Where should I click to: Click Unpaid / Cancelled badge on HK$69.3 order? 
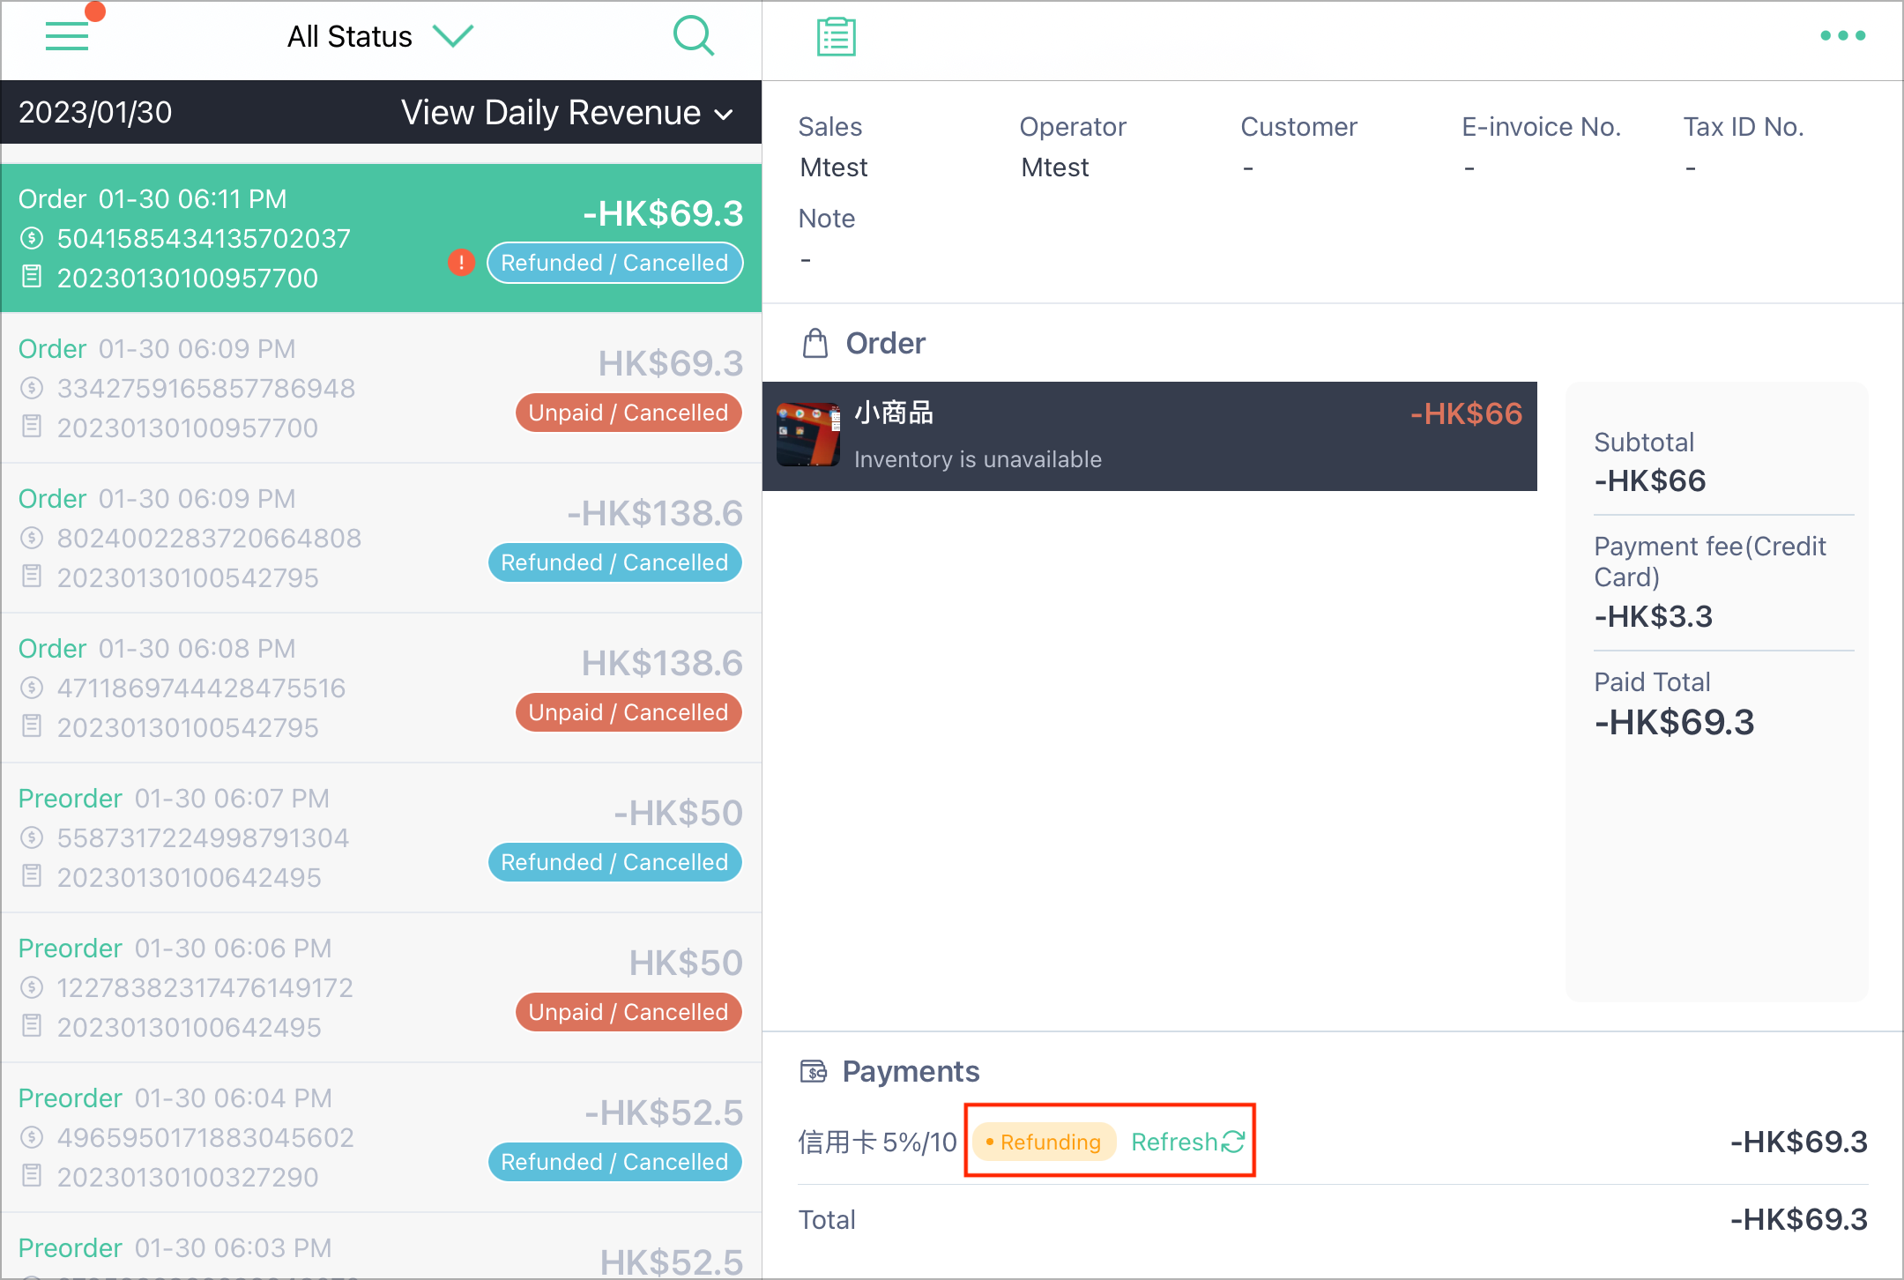pos(628,413)
